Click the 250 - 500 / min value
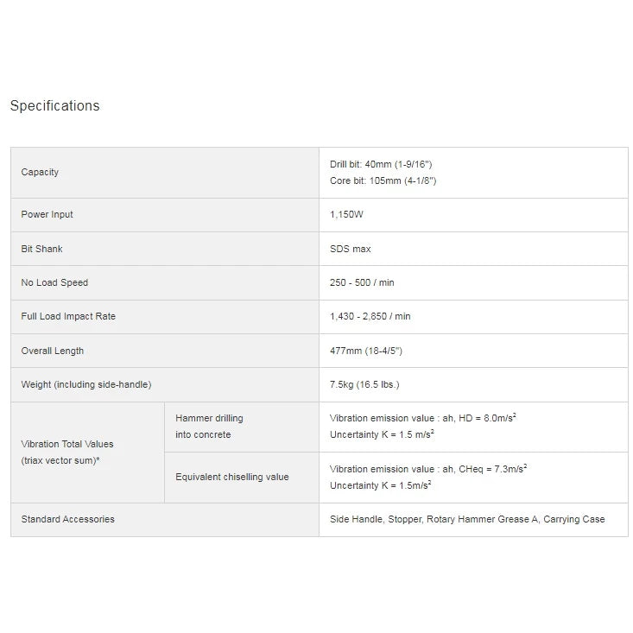 362,282
